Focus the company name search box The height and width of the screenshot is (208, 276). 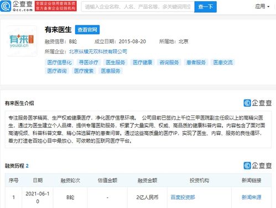click(138, 7)
